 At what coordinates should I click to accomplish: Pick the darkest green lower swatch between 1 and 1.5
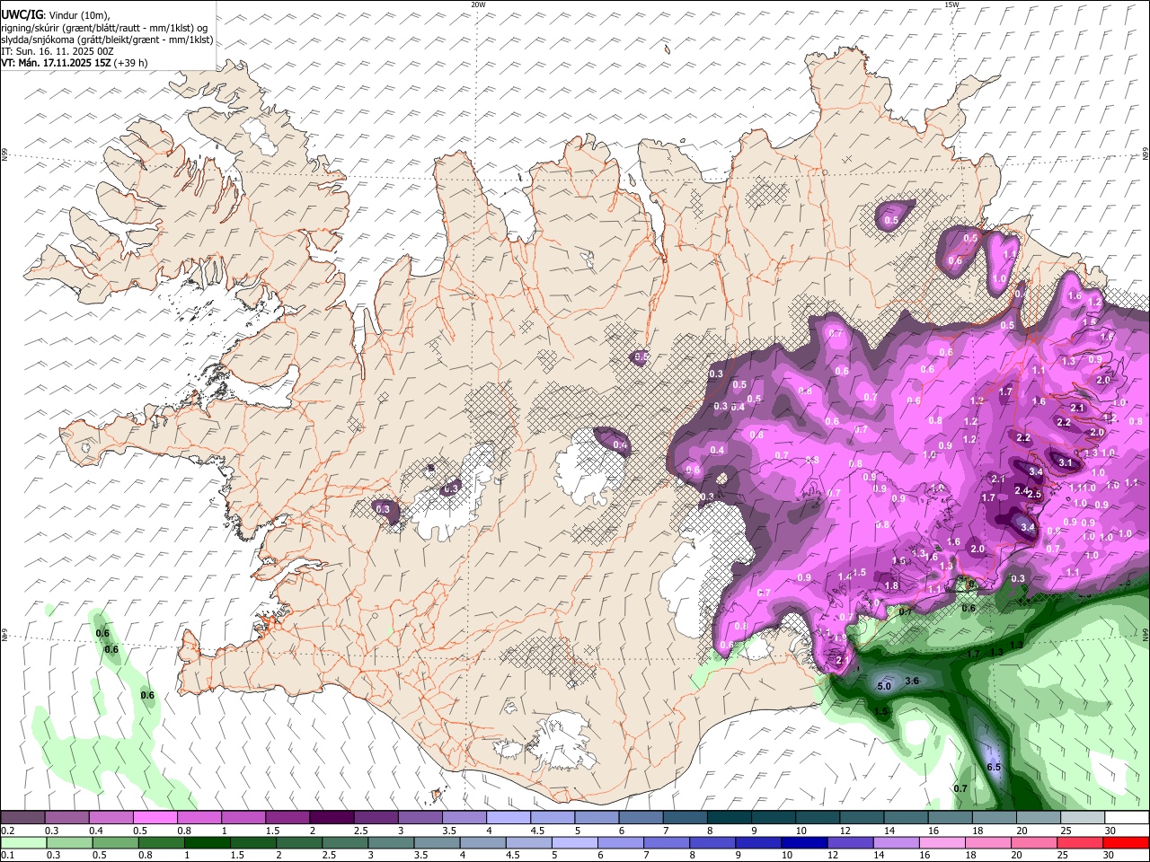pos(207,842)
